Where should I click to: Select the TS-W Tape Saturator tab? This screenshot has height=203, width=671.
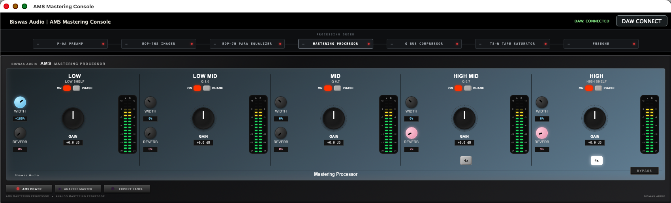coord(513,44)
